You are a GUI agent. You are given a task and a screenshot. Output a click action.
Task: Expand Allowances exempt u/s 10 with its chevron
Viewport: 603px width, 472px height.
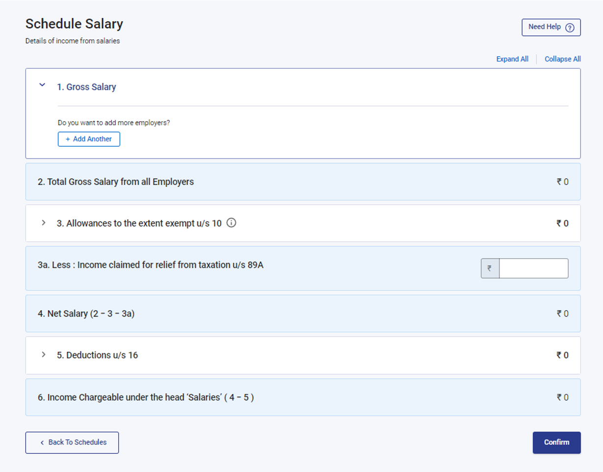[43, 223]
